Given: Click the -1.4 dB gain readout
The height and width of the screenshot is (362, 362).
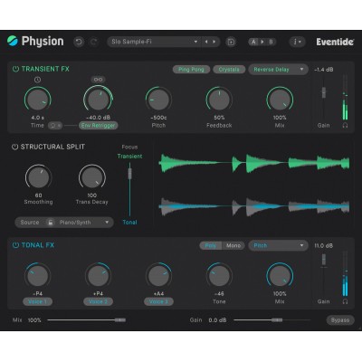Looking at the screenshot, I should click(324, 70).
